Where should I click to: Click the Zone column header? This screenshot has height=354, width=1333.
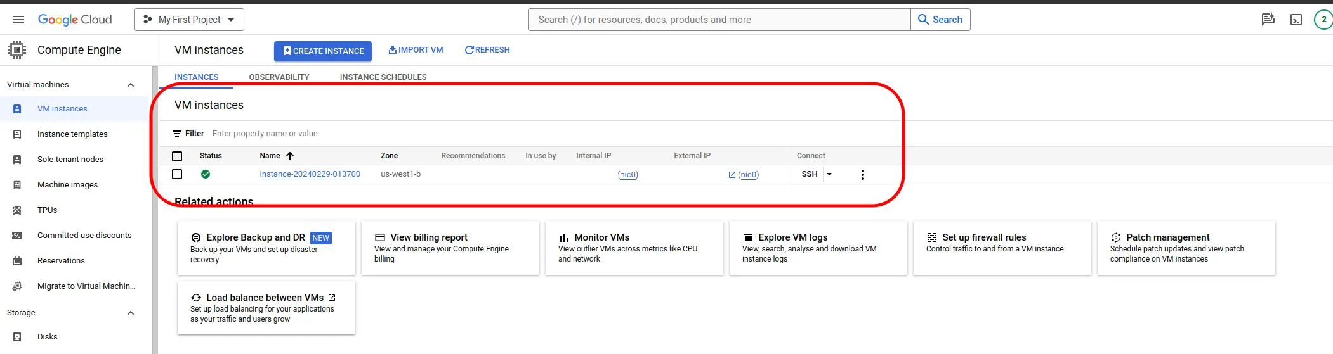coord(390,156)
